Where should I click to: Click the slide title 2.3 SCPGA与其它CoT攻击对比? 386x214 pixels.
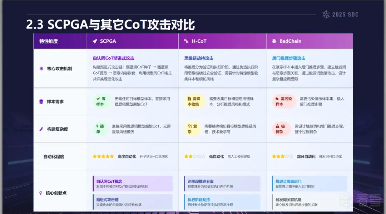tap(110, 25)
